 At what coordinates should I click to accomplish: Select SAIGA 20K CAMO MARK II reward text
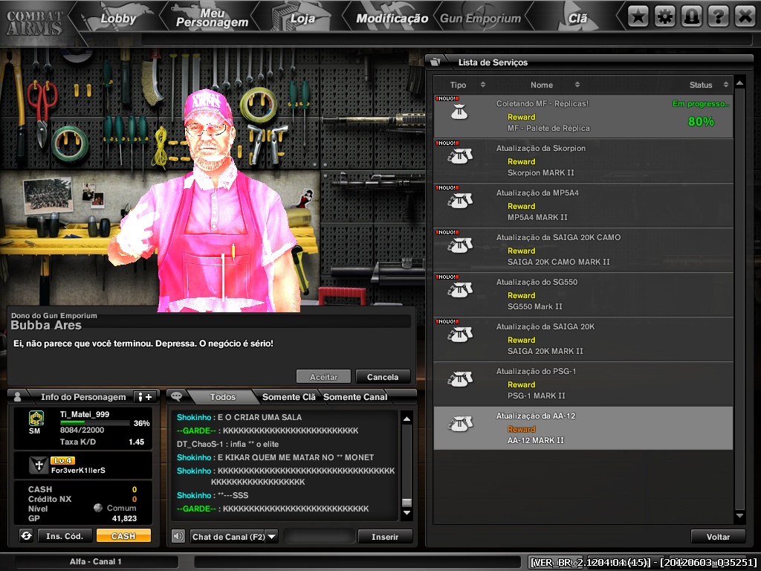click(x=559, y=262)
